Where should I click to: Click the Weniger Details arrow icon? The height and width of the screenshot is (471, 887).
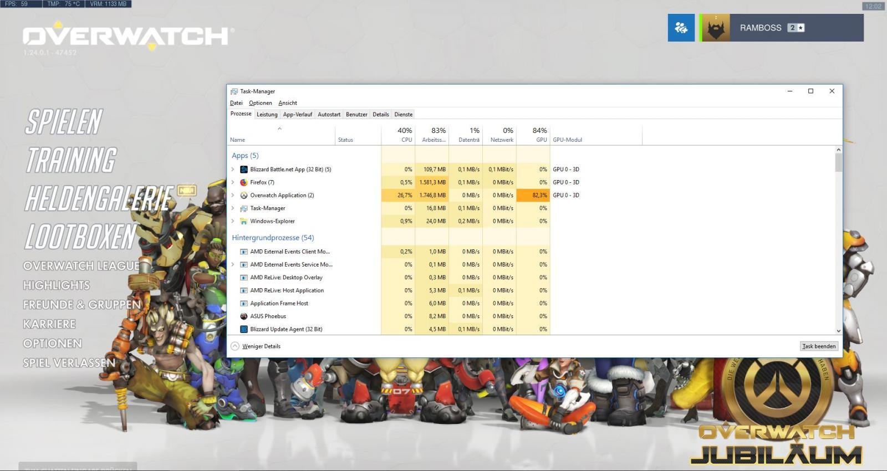pyautogui.click(x=235, y=346)
